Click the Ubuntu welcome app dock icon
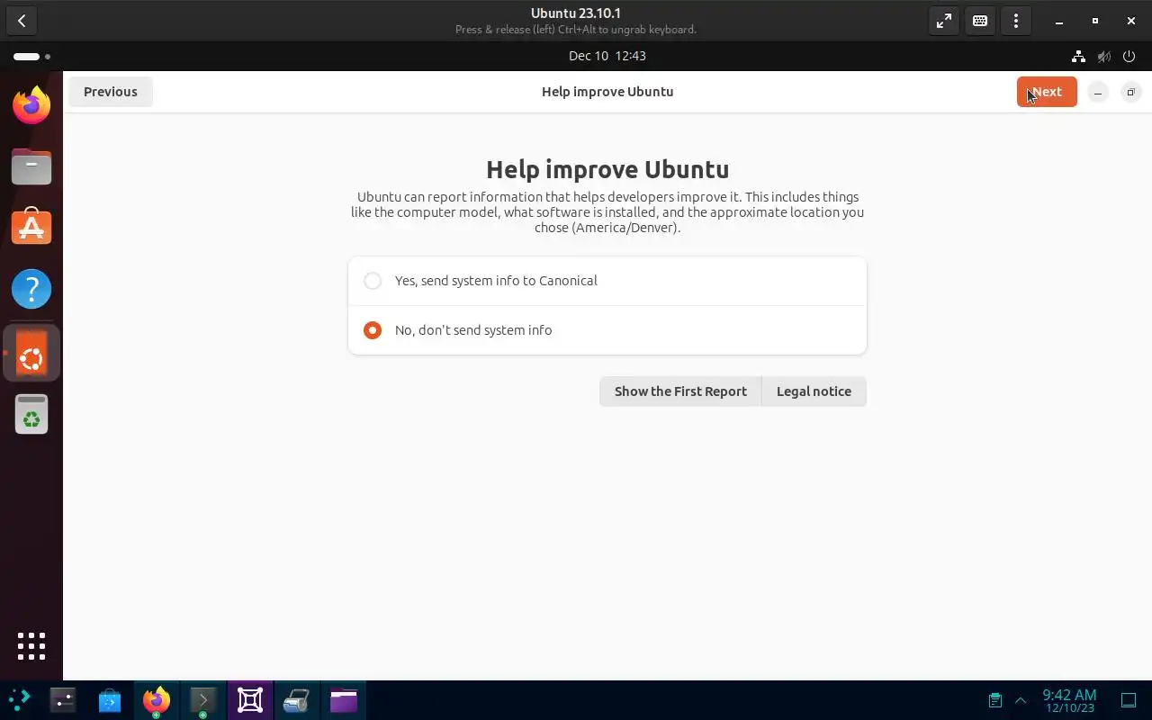Screen dimensions: 1152x720 pos(31,354)
